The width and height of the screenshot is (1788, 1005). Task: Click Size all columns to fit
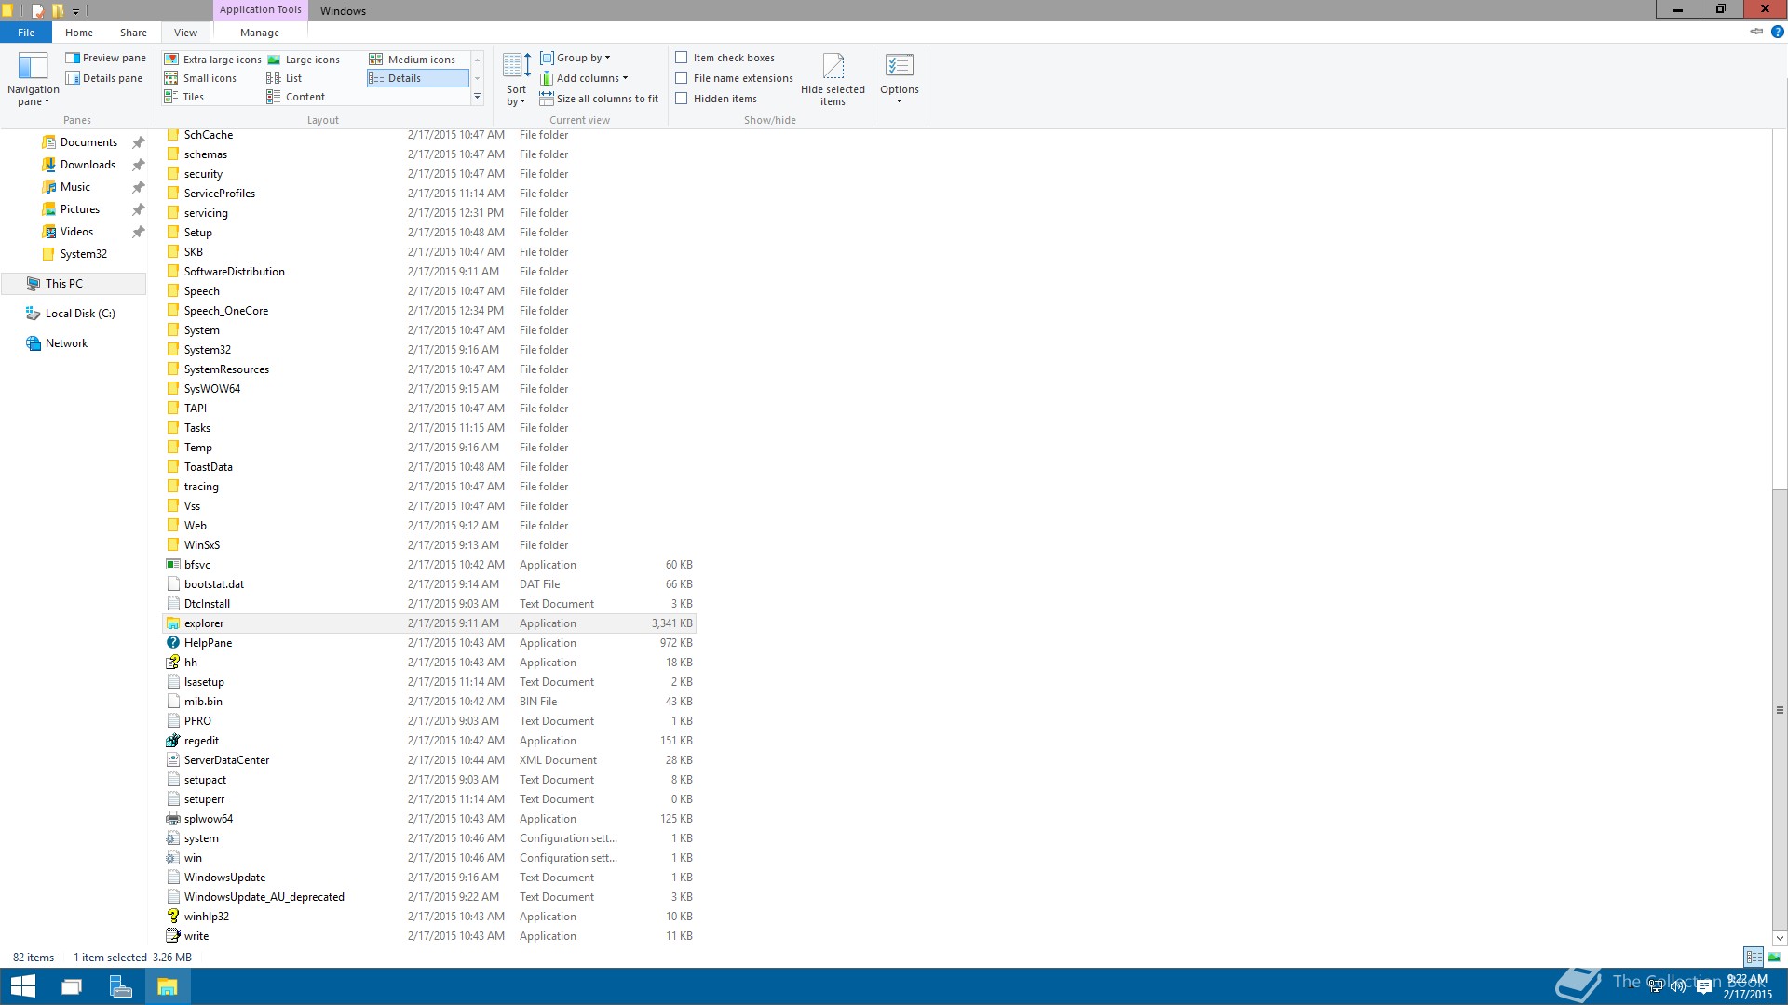(x=599, y=99)
